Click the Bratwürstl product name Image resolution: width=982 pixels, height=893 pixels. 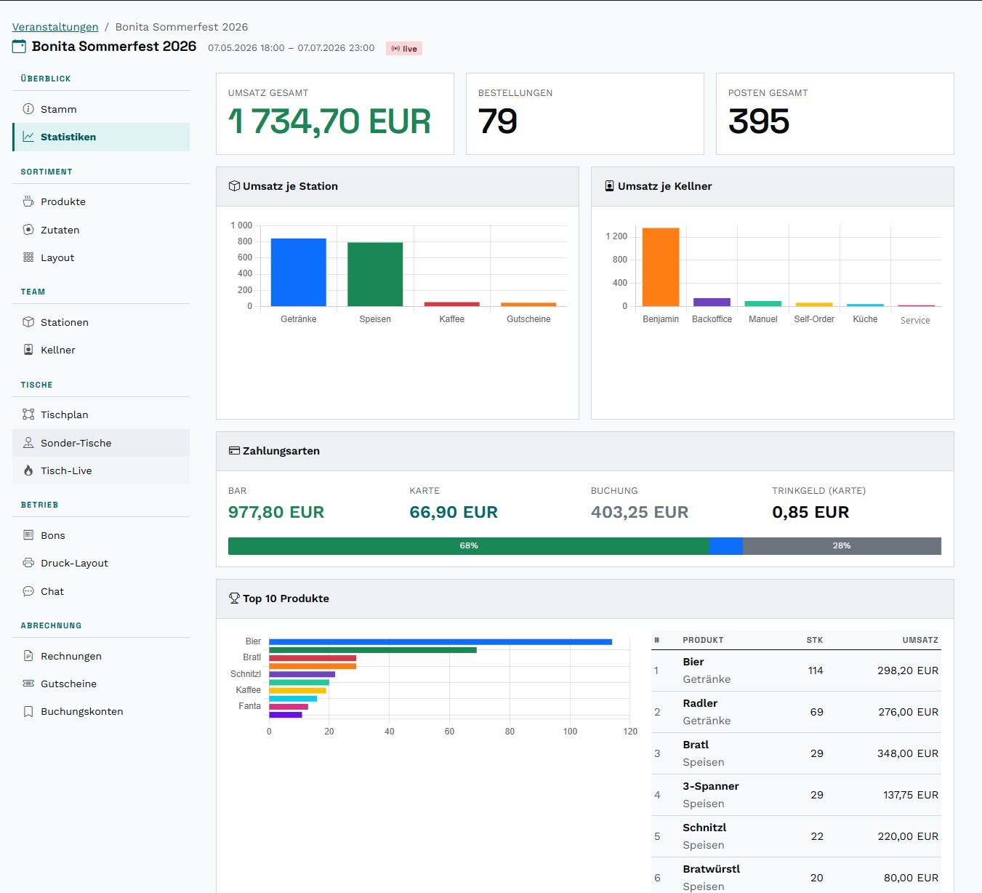pos(712,869)
